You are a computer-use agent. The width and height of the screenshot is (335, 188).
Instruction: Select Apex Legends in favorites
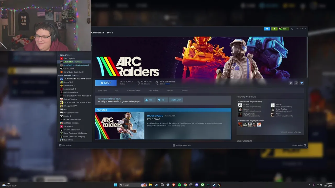[x=74, y=58]
